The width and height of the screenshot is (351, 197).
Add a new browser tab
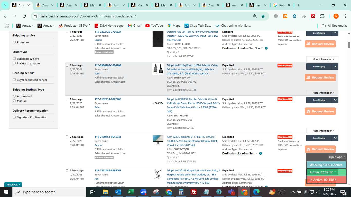298,5
